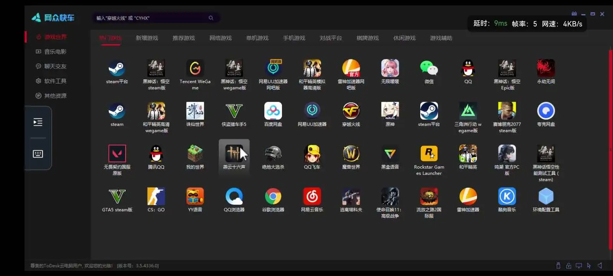Launch 赛博朋克2077 steam版
The image size is (613, 276).
coord(507,111)
